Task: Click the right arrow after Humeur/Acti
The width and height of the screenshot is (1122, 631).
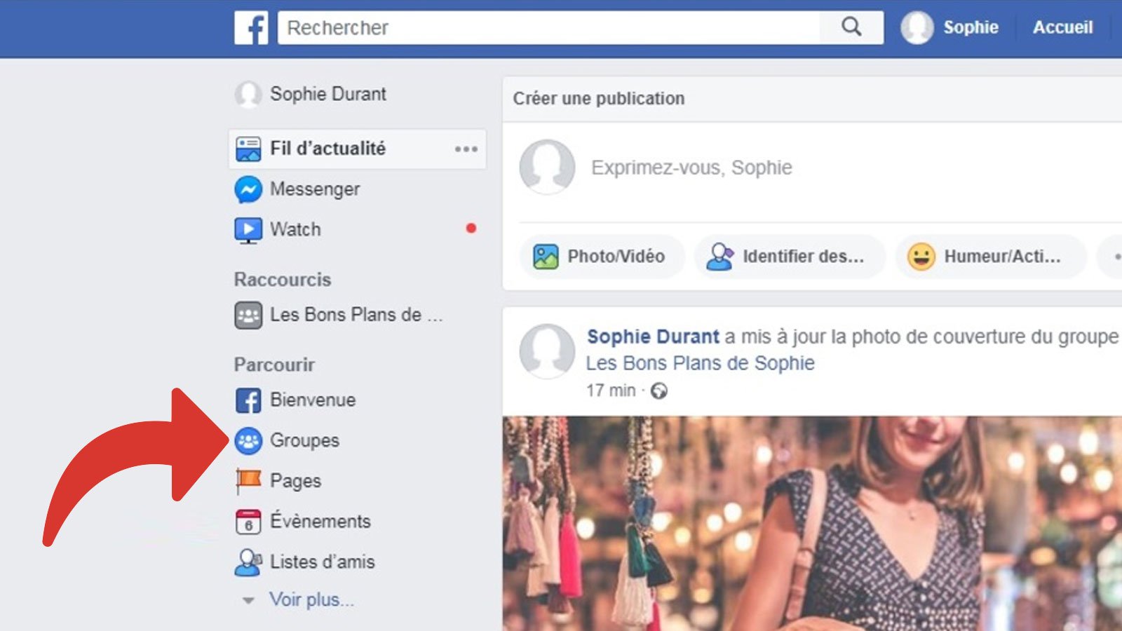Action: click(x=1117, y=257)
